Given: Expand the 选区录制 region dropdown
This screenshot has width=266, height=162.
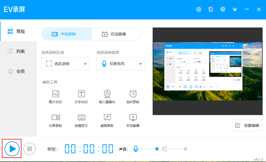Looking at the screenshot, I should (x=65, y=64).
